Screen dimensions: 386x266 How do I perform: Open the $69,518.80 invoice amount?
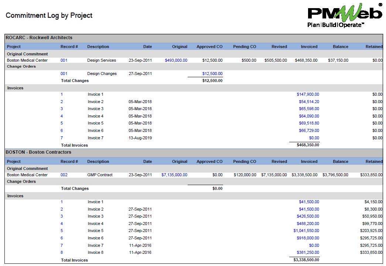coord(309,123)
